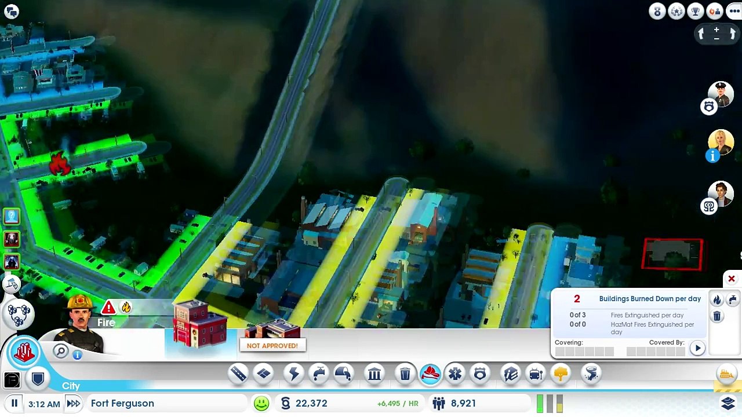
Task: Open the trophy challenges button
Action: click(x=696, y=11)
